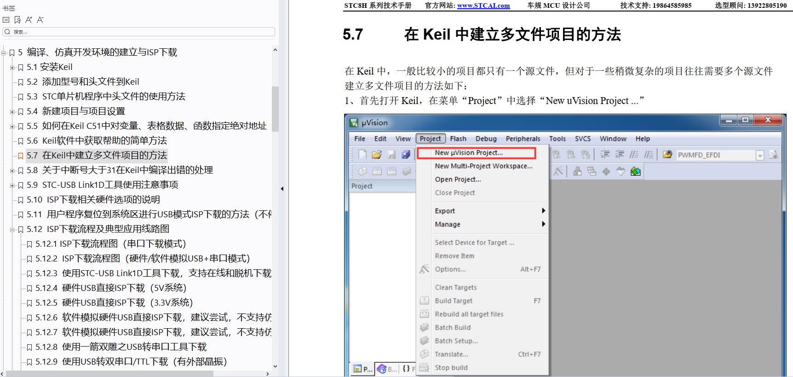
Task: Click the µVision app logo in title bar
Action: tap(354, 122)
